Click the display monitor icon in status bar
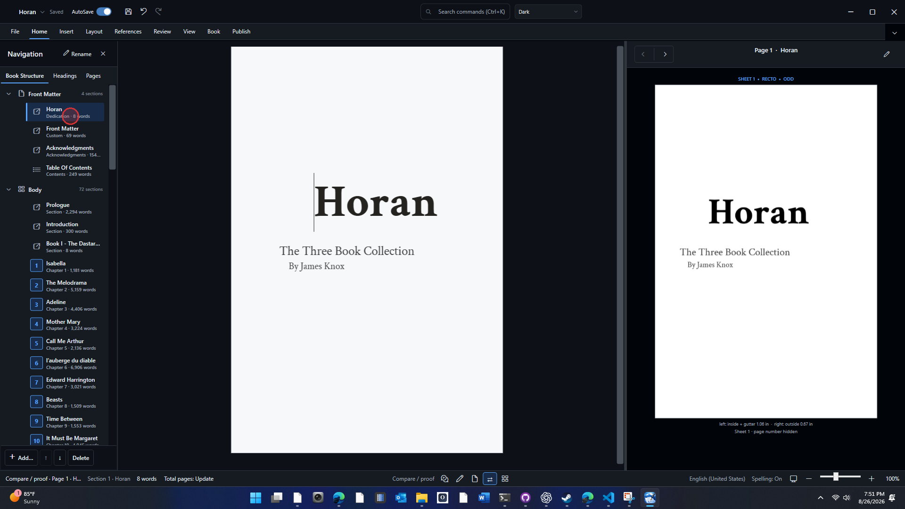 (x=794, y=479)
